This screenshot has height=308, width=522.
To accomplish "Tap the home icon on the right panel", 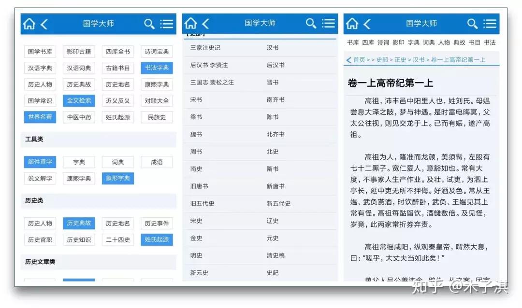I will pyautogui.click(x=352, y=23).
